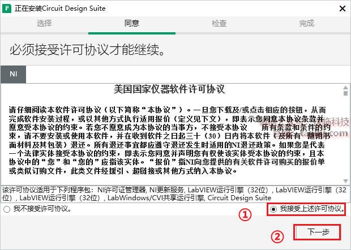Switch to the 选择 step tab

point(44,23)
